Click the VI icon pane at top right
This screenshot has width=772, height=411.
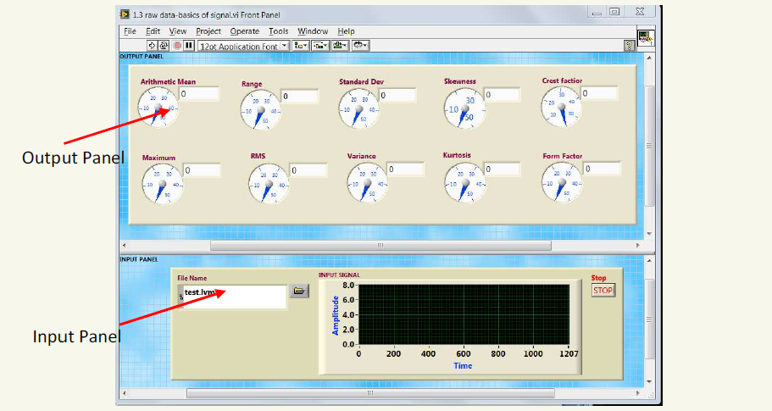coord(646,38)
